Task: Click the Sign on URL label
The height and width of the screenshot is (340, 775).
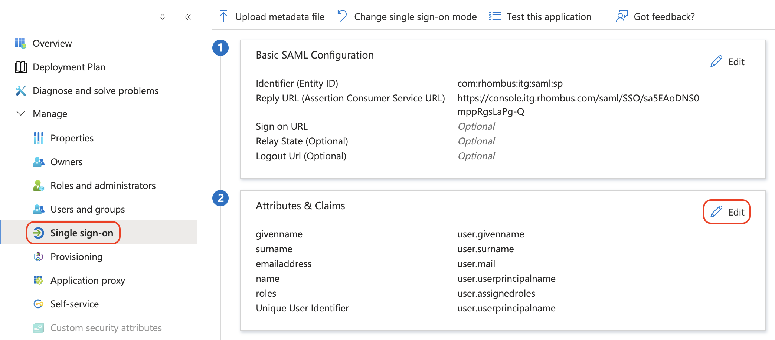Action: (282, 126)
